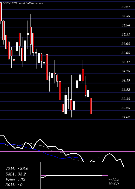Image resolution: width=135 pixels, height=189 pixels.
Task: Click the 31.62 price axis label
Action: (126, 117)
